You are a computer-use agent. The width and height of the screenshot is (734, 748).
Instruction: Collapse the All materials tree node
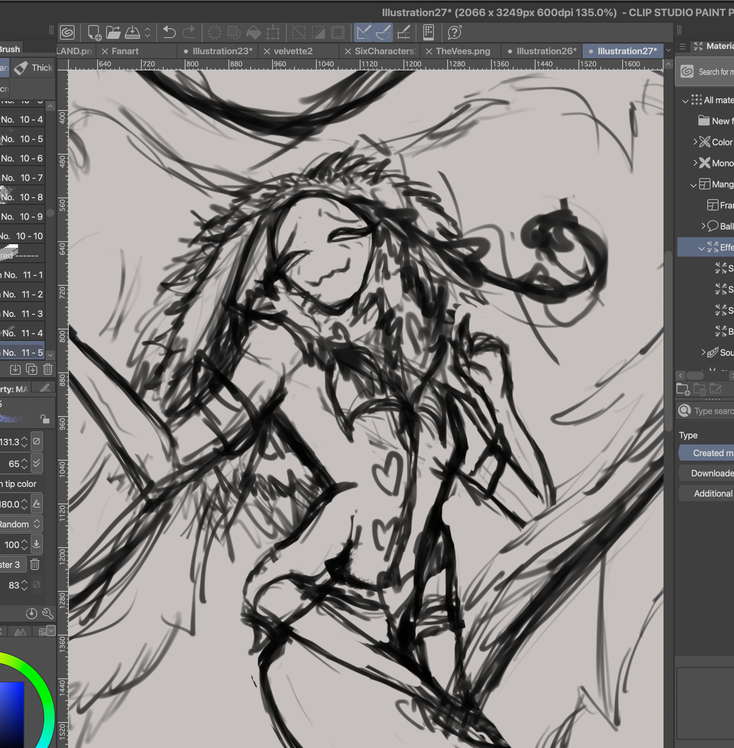pos(685,101)
